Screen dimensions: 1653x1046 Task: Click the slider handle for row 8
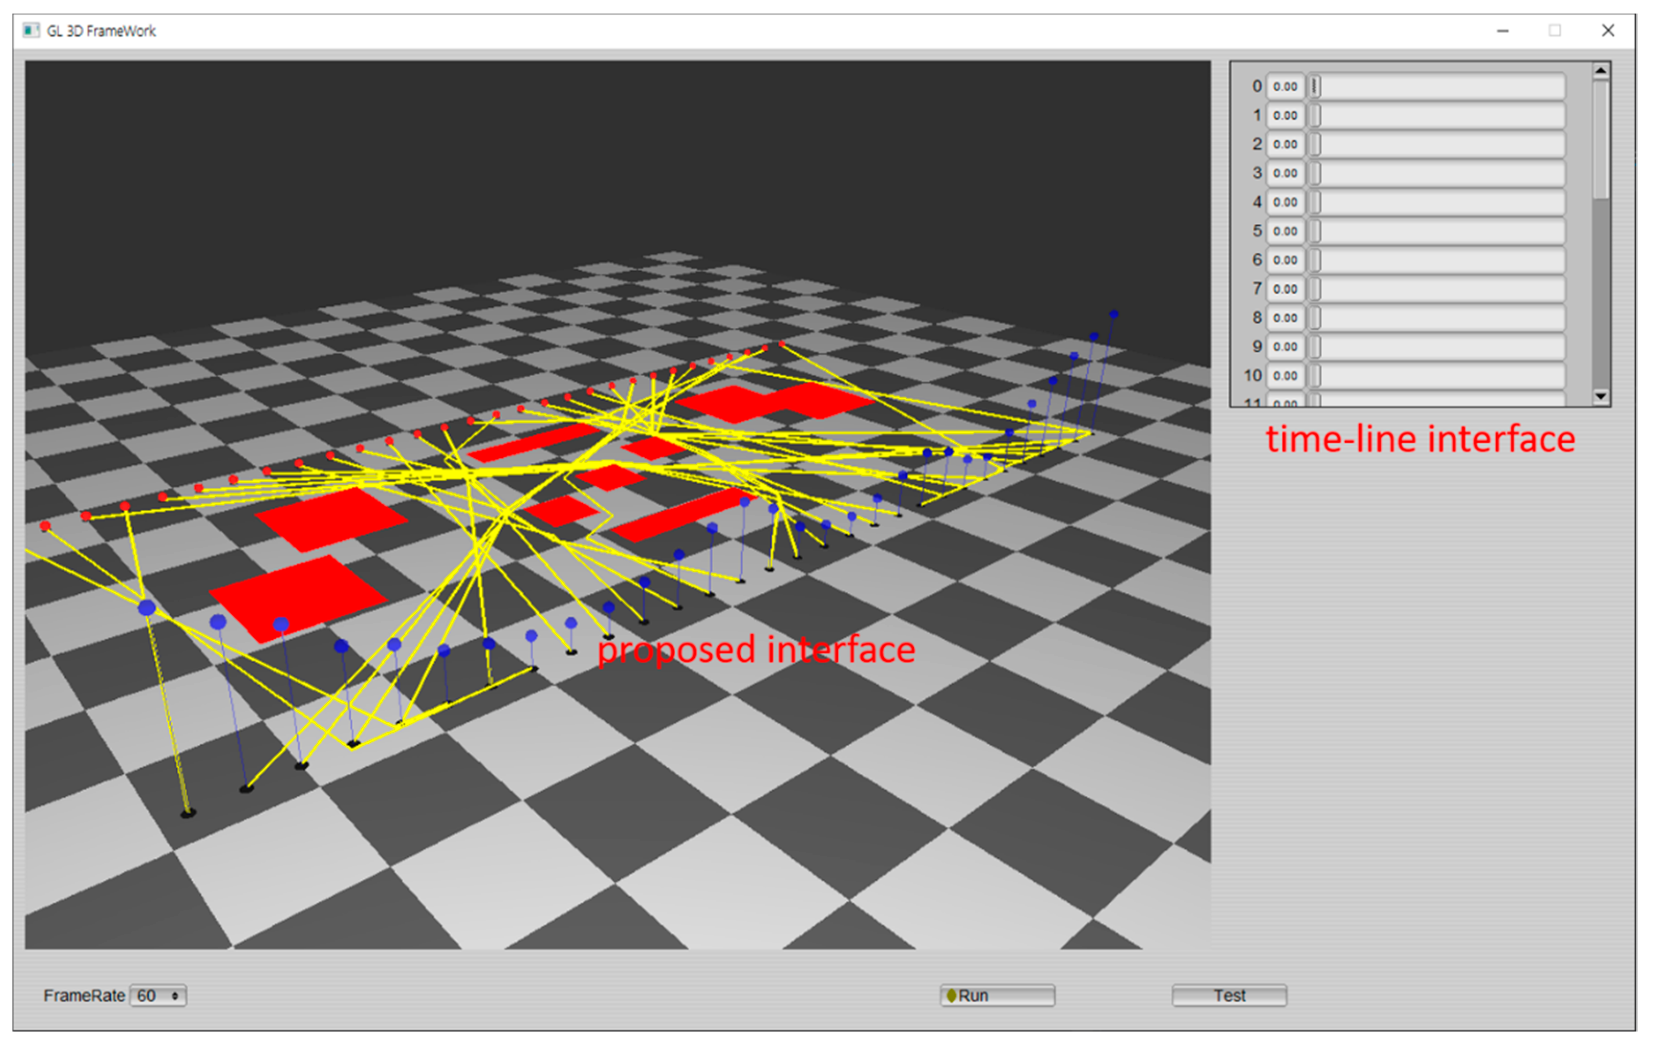[1315, 318]
